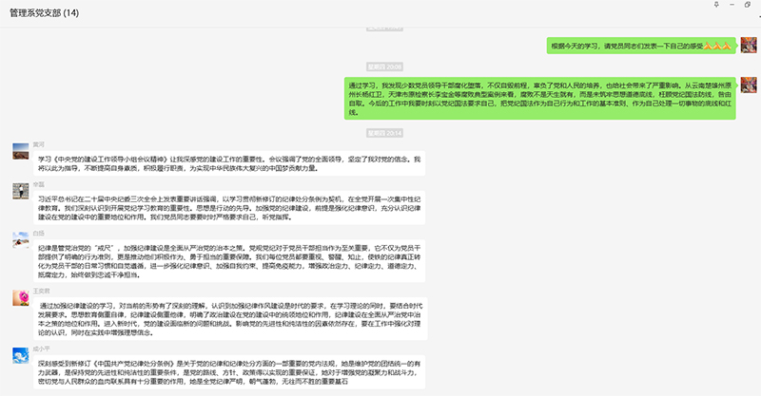Minimize the group chat window
Screen dimensions: 761x396
tap(732, 5)
